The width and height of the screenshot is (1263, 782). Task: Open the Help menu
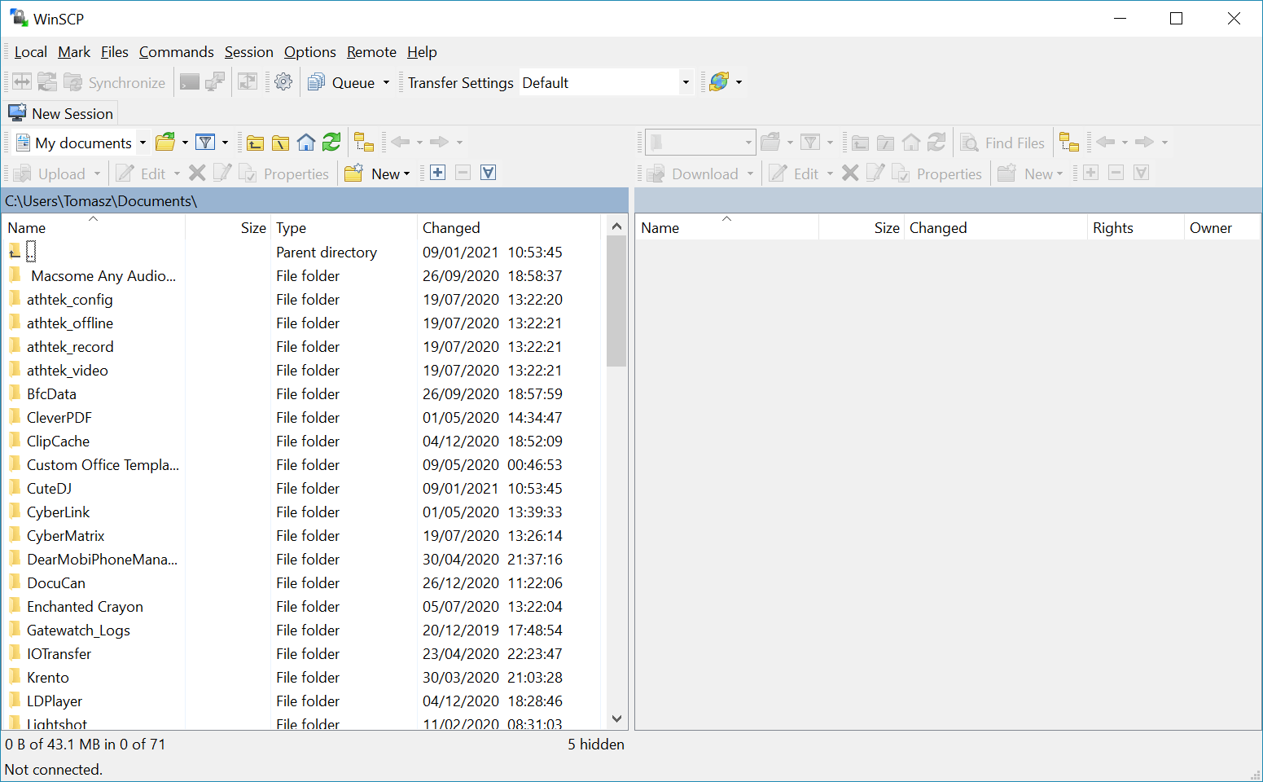[422, 52]
